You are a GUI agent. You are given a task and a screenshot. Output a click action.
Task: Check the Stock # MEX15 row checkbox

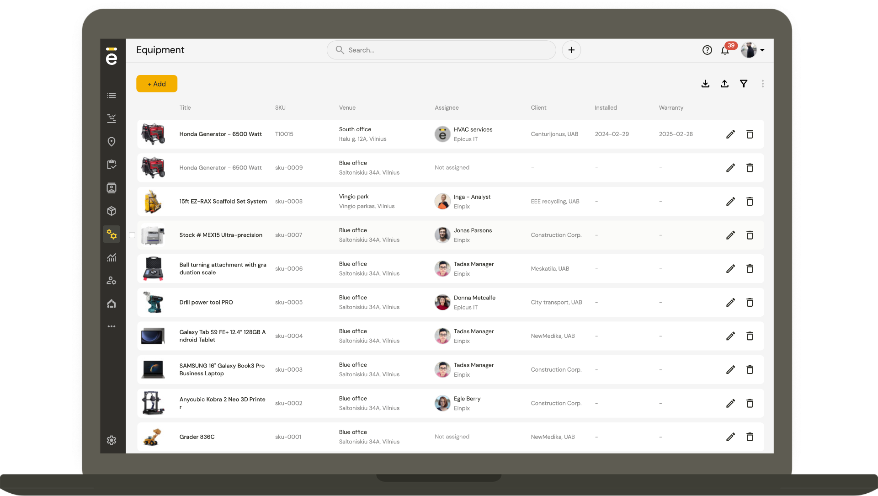tap(132, 235)
